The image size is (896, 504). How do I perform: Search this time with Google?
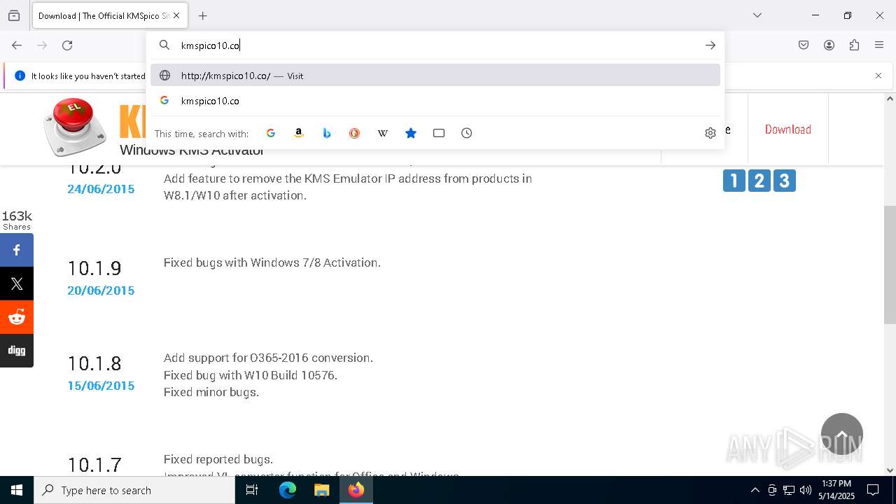tap(271, 133)
